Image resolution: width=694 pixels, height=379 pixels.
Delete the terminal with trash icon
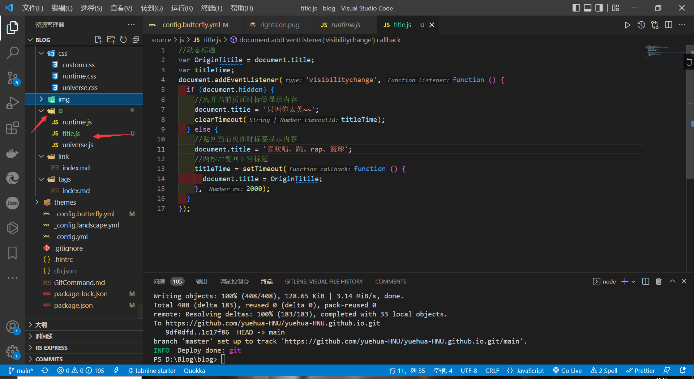click(659, 281)
